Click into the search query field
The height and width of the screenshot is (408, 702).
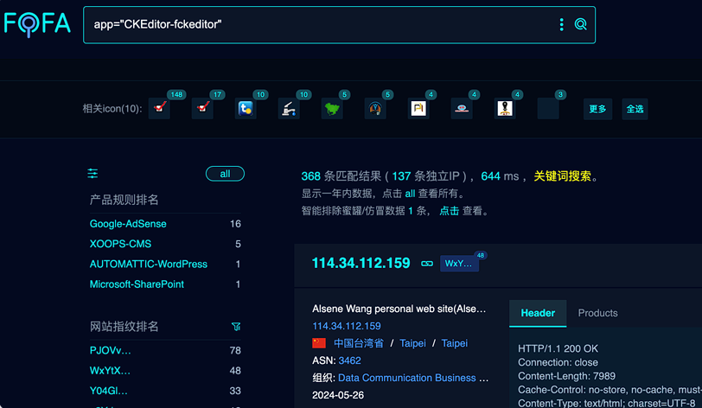tap(320, 25)
